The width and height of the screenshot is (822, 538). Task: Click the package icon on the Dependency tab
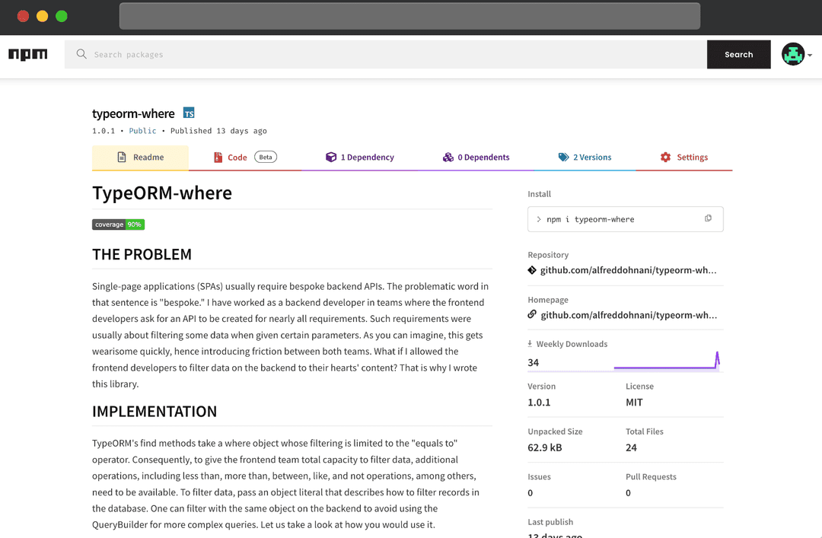coord(330,157)
